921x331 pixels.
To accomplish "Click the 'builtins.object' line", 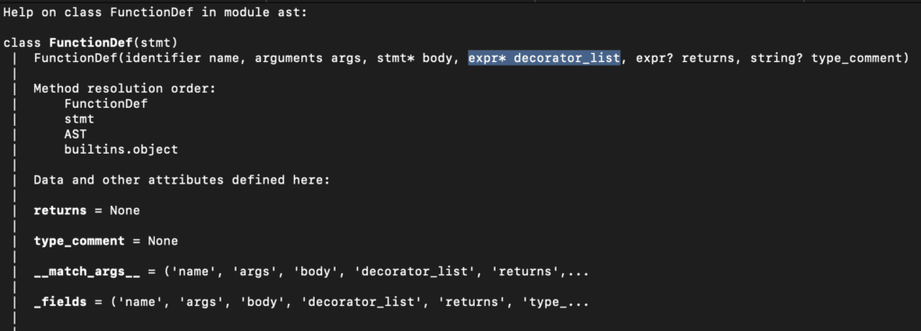I will [121, 149].
